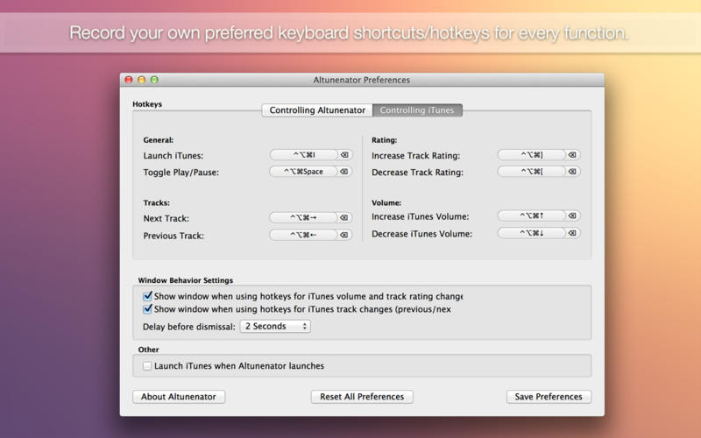
Task: Clear the Decrease Track Rating shortcut
Action: pos(572,172)
